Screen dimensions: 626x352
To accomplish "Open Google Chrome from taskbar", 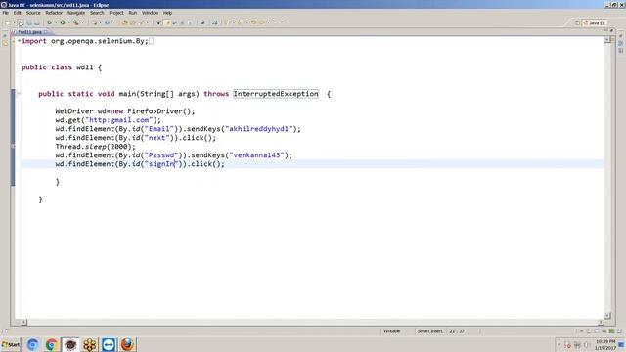I will click(x=52, y=344).
